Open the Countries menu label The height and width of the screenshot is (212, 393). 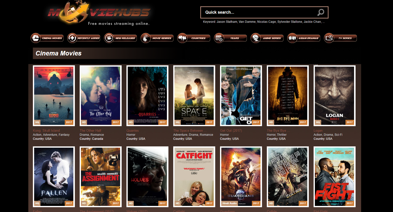(x=199, y=38)
